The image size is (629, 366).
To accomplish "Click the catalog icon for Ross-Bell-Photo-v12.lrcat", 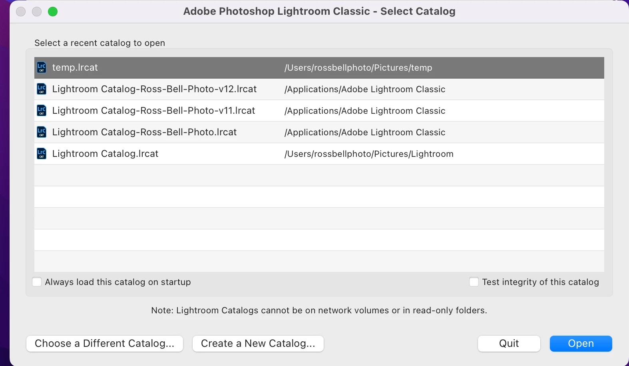I will (x=42, y=89).
